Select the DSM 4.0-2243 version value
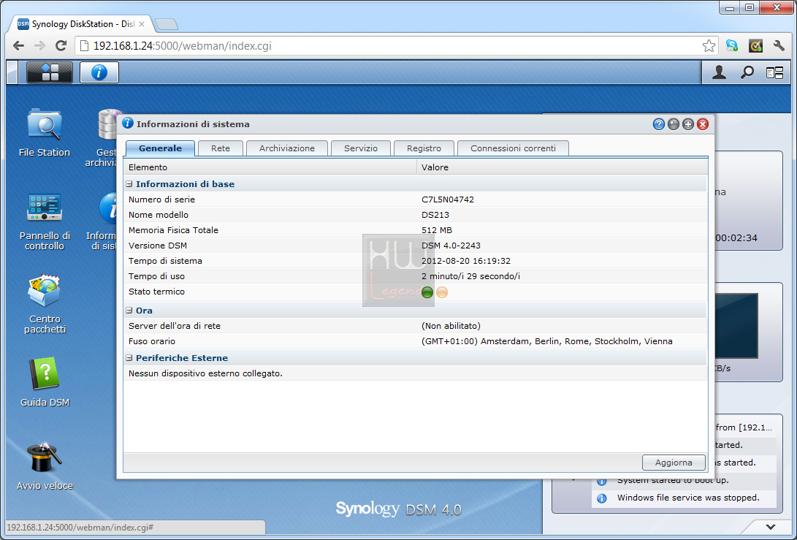This screenshot has width=797, height=540. pos(451,245)
